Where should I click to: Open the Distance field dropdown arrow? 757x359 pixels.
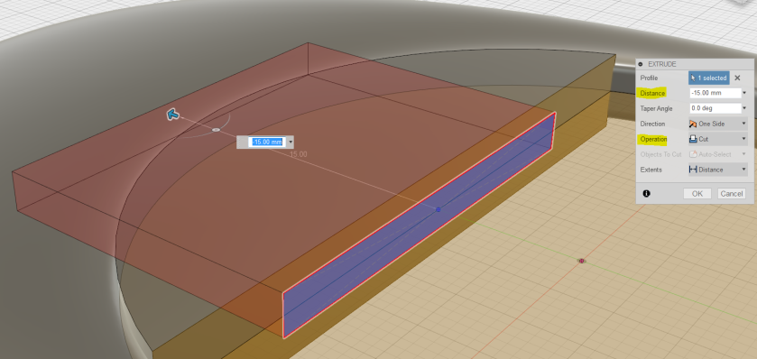tap(744, 93)
